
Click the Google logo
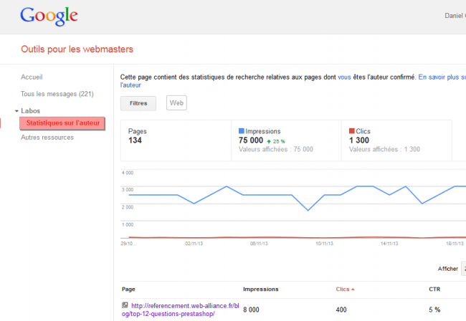coord(49,16)
